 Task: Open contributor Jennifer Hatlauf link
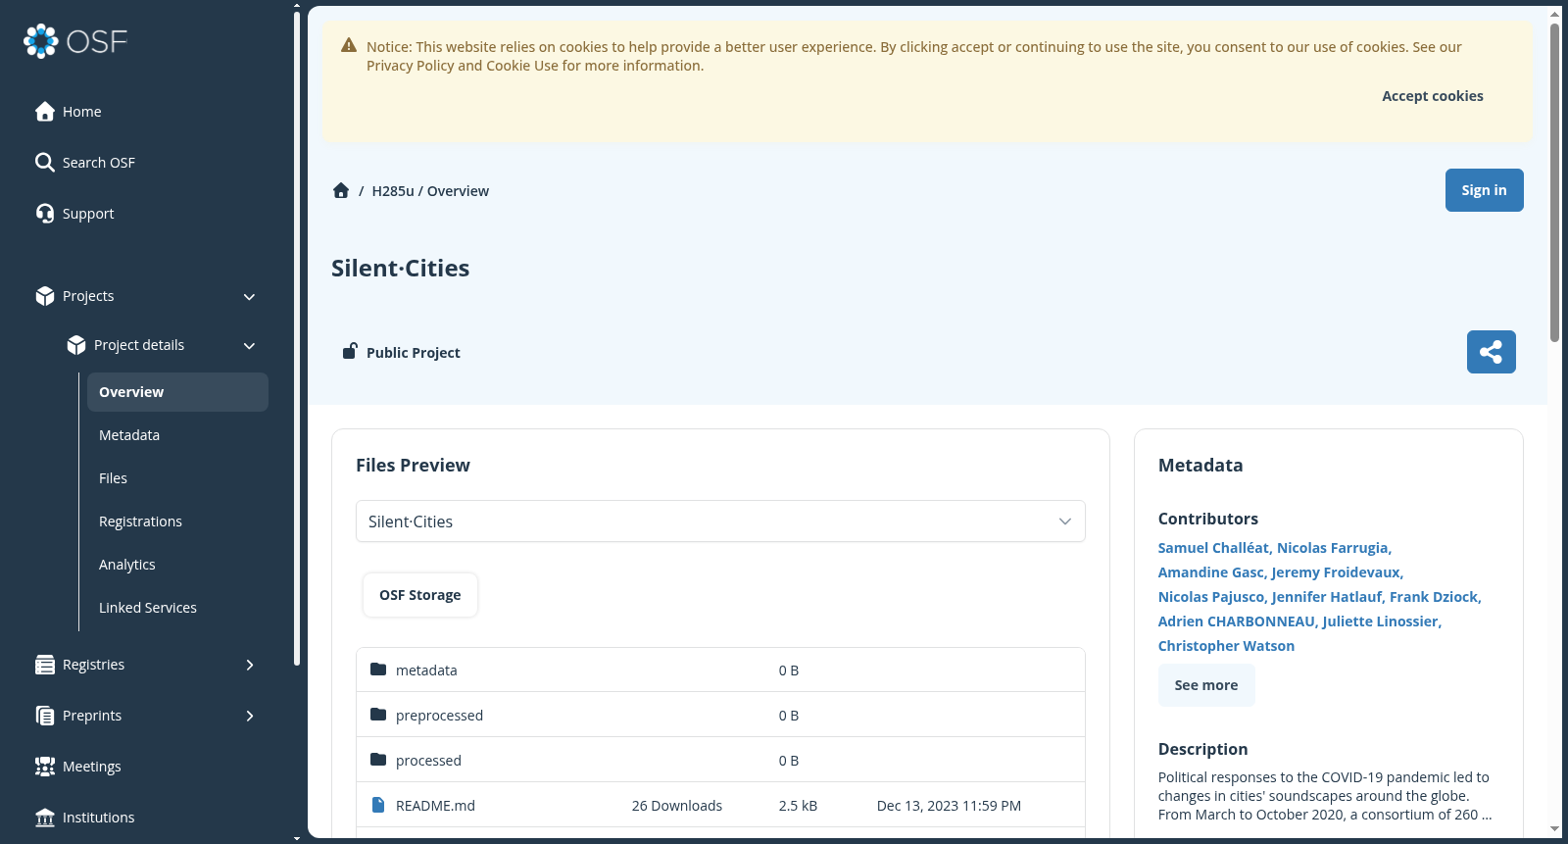click(1328, 597)
